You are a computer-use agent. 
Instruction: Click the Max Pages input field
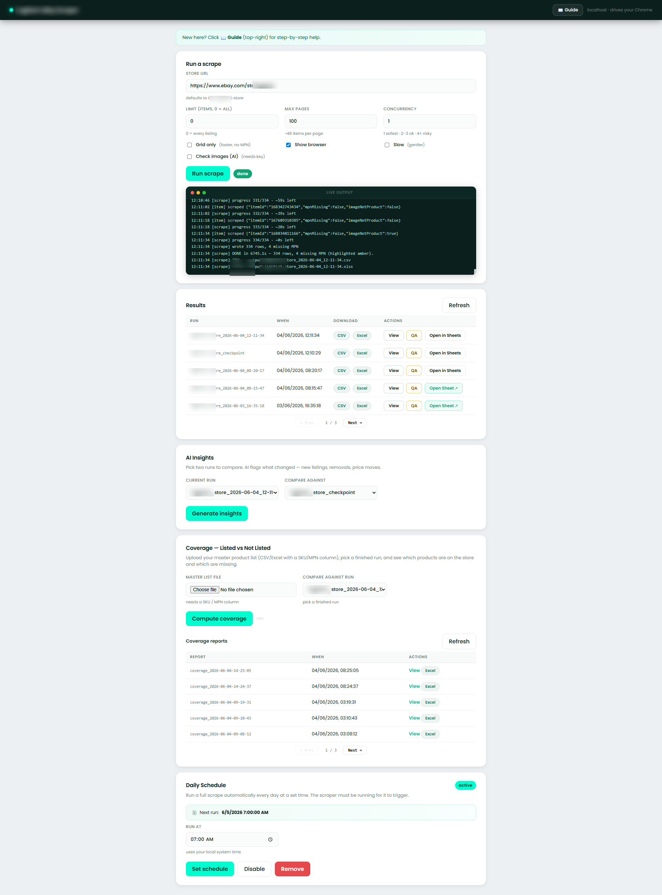331,121
